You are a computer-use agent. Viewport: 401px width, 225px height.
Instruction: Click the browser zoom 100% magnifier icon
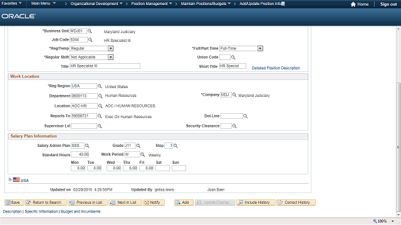click(375, 221)
